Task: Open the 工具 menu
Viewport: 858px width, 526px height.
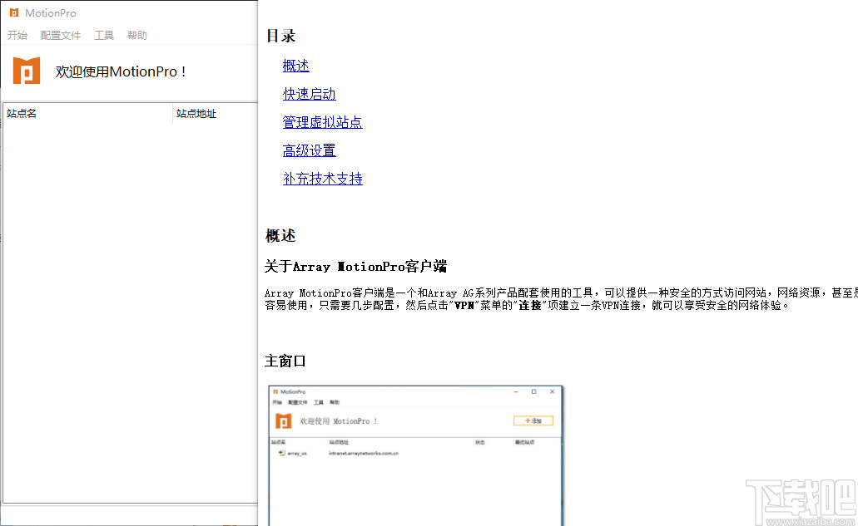Action: pos(103,35)
